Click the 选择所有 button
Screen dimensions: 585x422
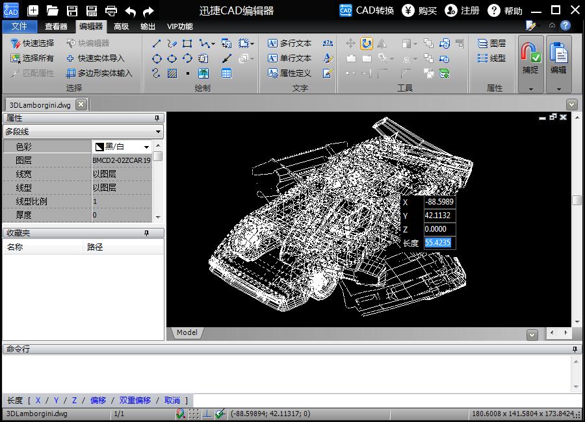(x=32, y=58)
